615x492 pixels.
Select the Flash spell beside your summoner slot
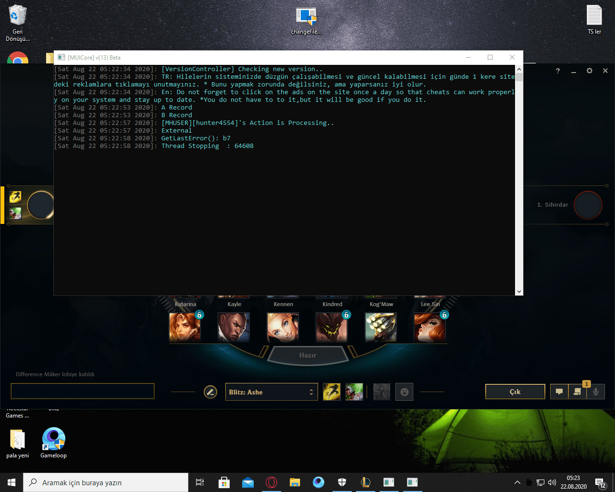15,197
